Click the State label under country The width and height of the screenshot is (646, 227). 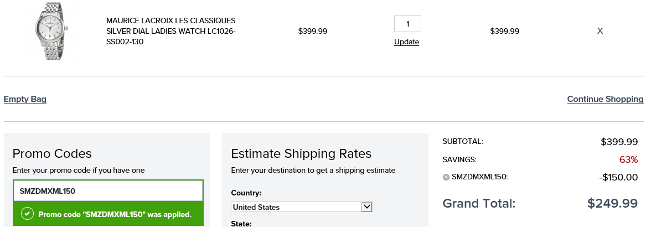point(241,224)
